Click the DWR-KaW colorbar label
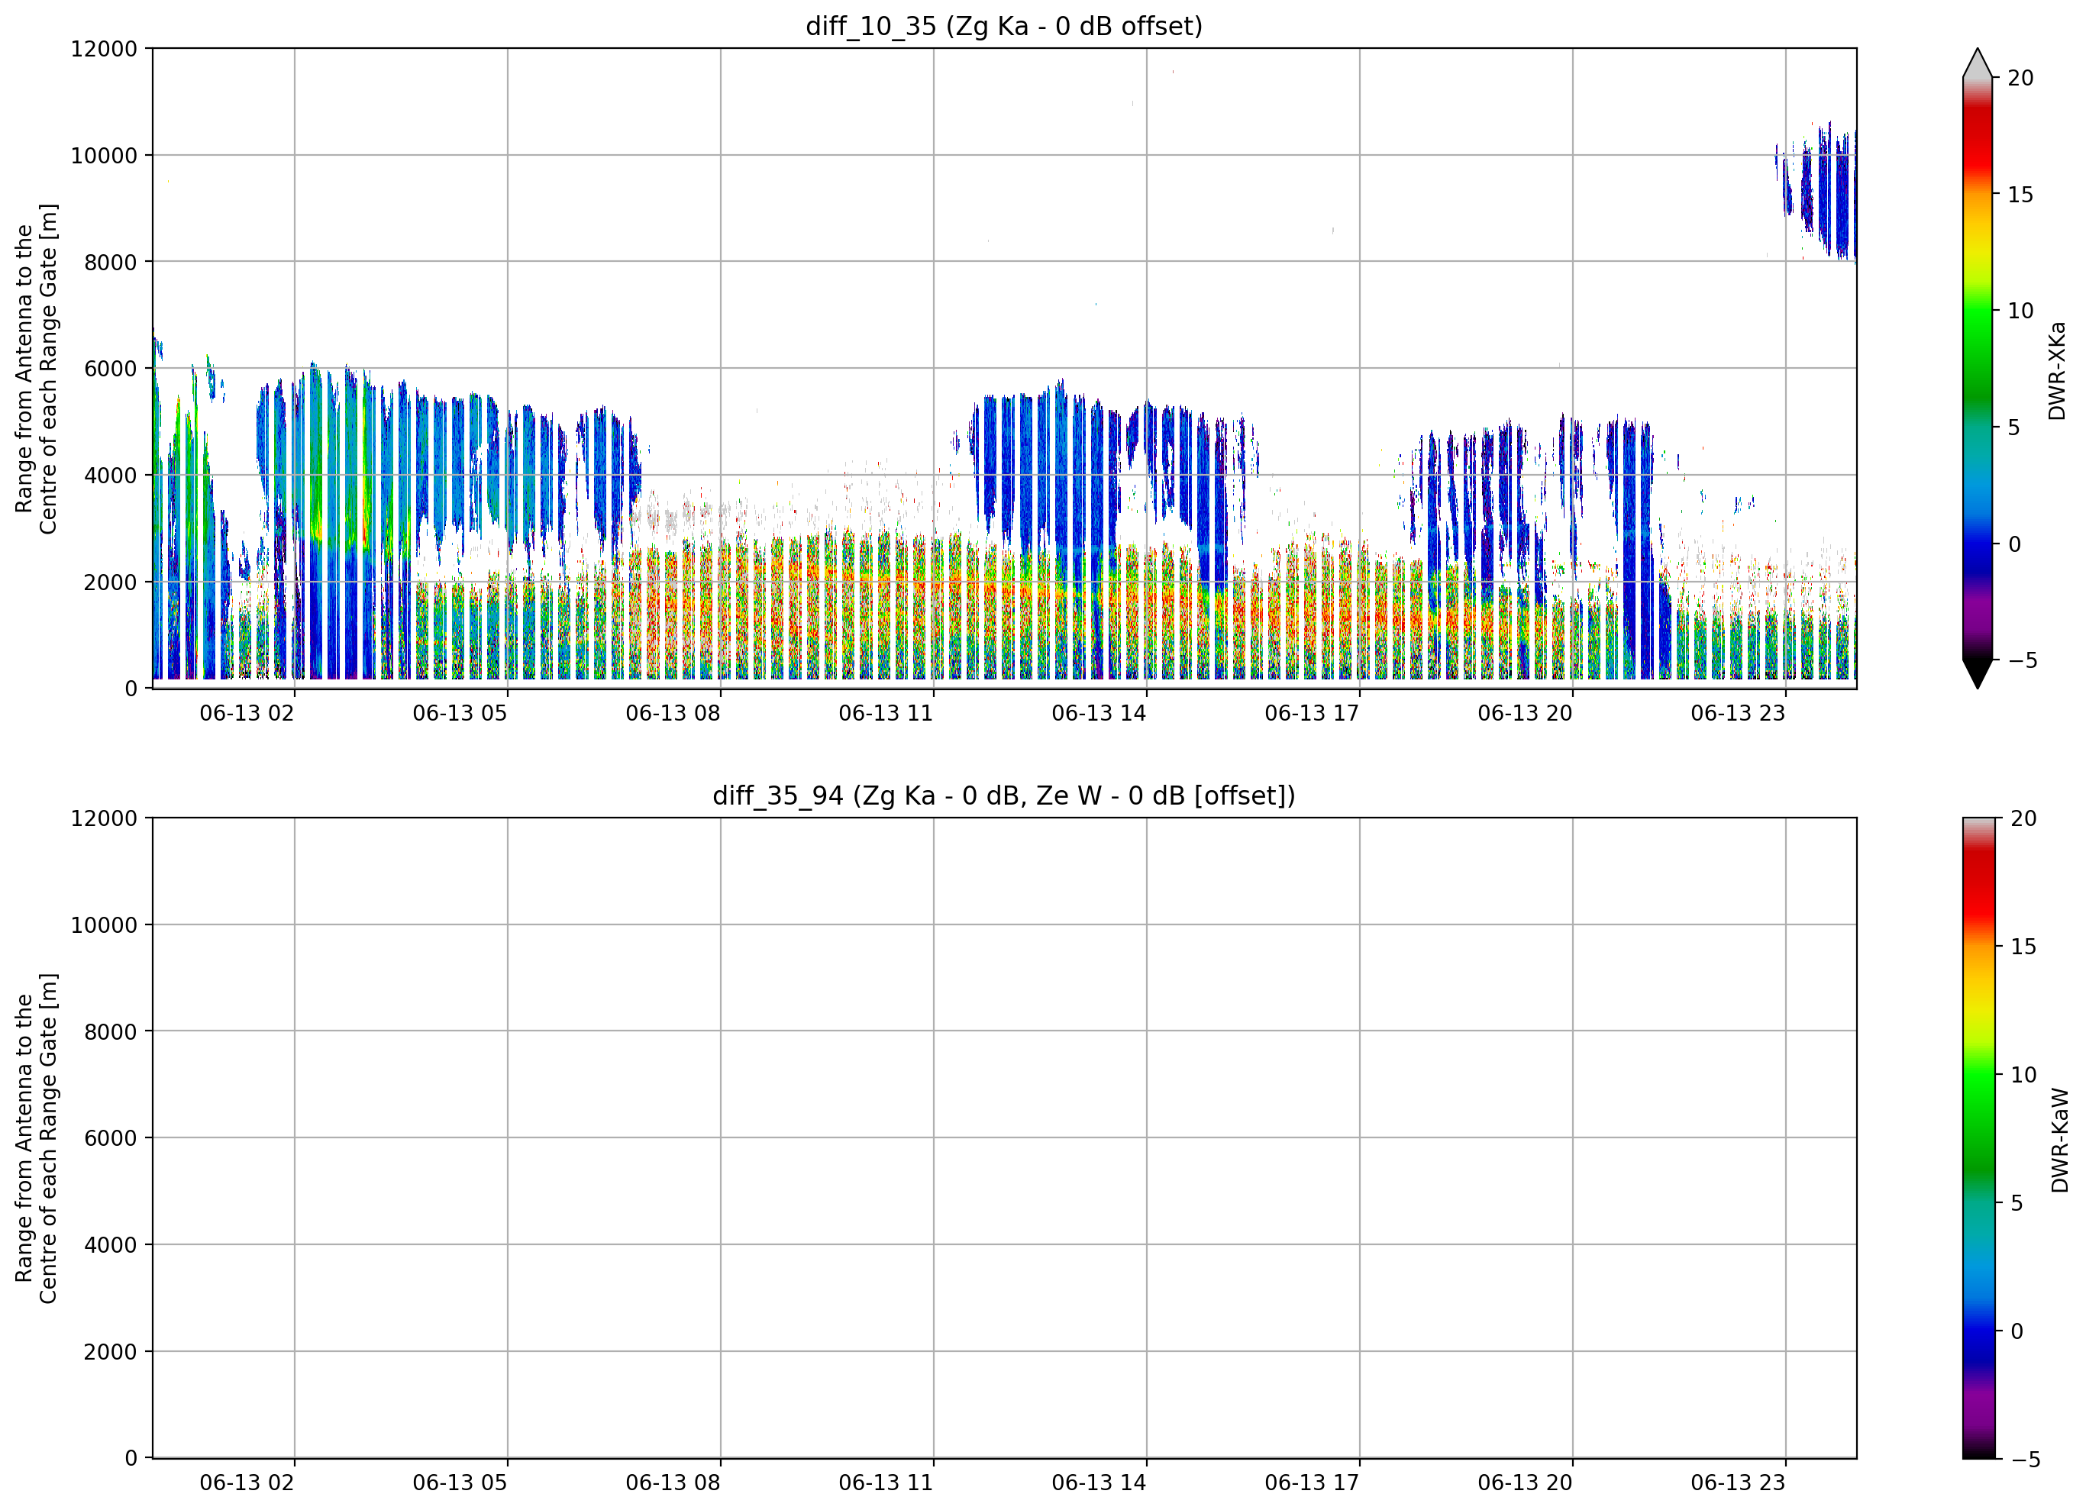The image size is (2086, 1510). (x=2059, y=1141)
